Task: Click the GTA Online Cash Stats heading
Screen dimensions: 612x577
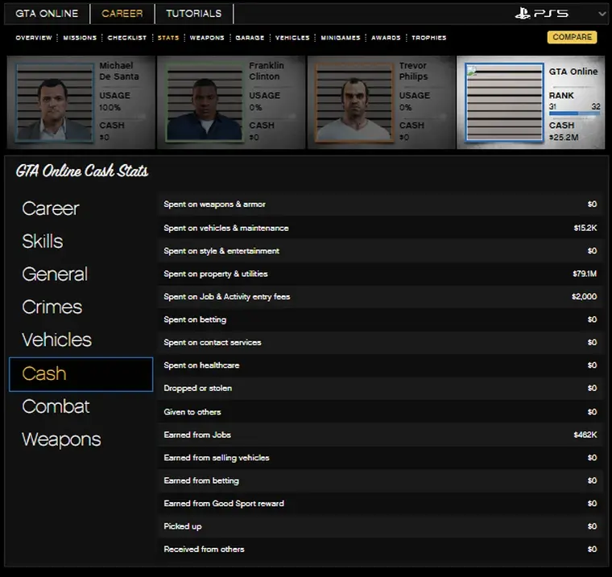Action: (82, 171)
